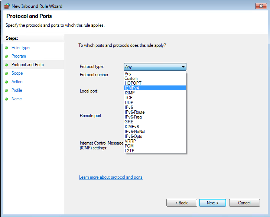Open the Action step
This screenshot has width=270, height=217.
coord(17,82)
